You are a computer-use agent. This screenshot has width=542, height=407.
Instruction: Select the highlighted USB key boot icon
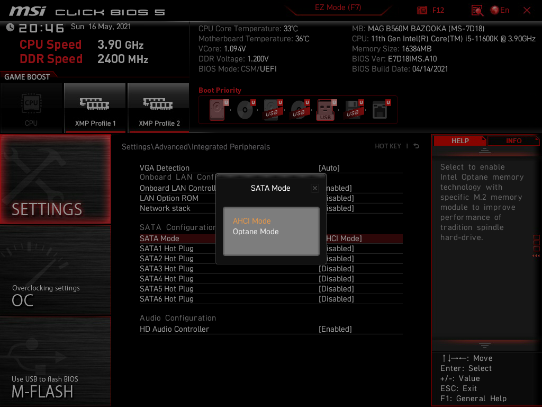click(326, 110)
